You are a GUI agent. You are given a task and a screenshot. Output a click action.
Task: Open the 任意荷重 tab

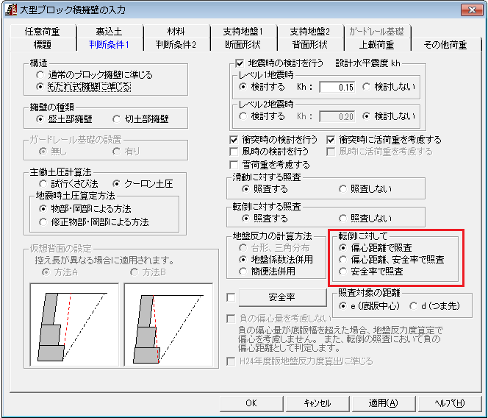43,31
